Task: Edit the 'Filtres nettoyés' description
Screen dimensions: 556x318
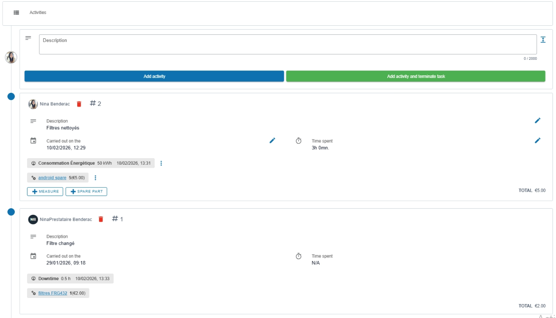Action: point(537,121)
